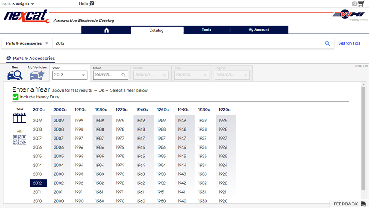Click the Make search magnifier icon
This screenshot has height=208, width=369.
123,75
